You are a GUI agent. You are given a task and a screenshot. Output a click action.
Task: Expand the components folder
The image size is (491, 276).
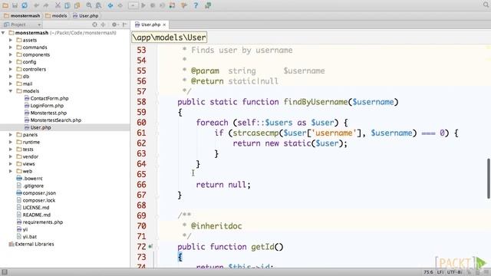11,54
